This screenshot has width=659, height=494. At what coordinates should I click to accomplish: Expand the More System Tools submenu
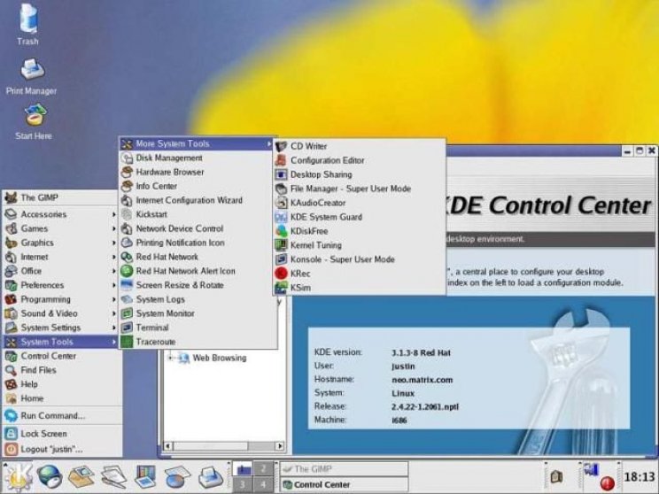(x=198, y=143)
